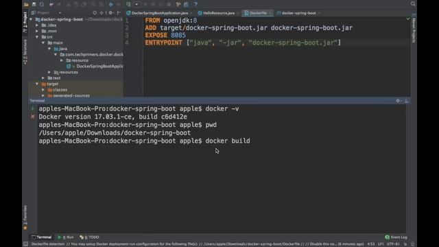Click the Terminal bottom tool button
This screenshot has width=439, height=247.
point(42,237)
